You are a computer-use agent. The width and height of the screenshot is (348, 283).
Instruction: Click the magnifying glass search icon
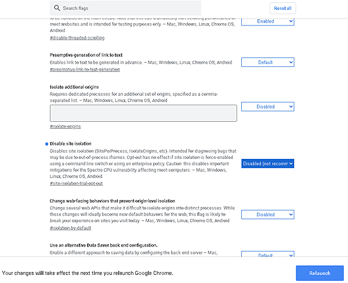(57, 8)
